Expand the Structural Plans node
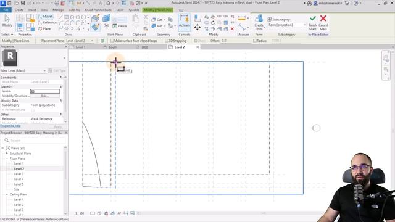Image resolution: width=395 pixels, height=222 pixels. (7, 154)
